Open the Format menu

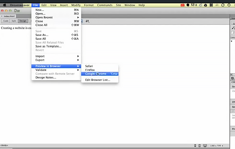coord(89,5)
